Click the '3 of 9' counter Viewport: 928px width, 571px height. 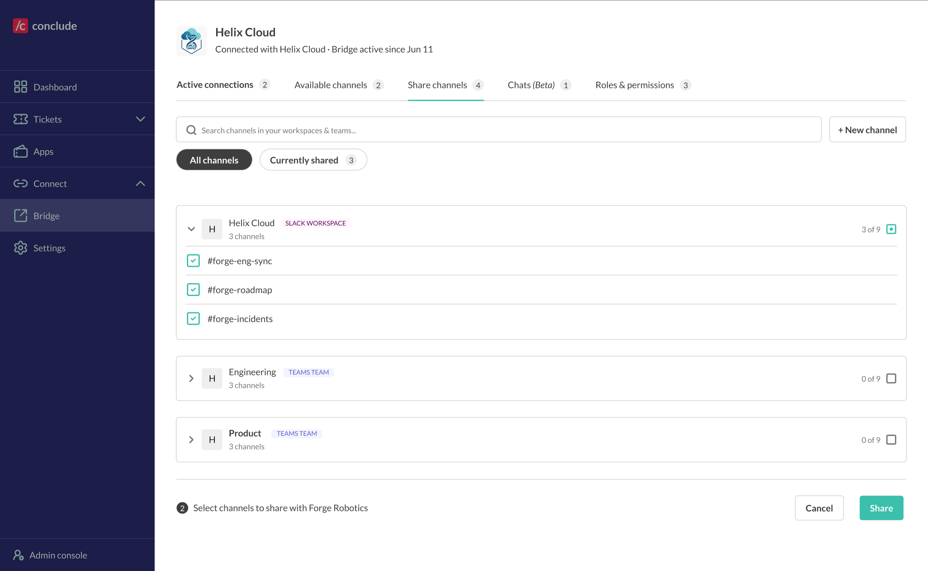coord(871,230)
